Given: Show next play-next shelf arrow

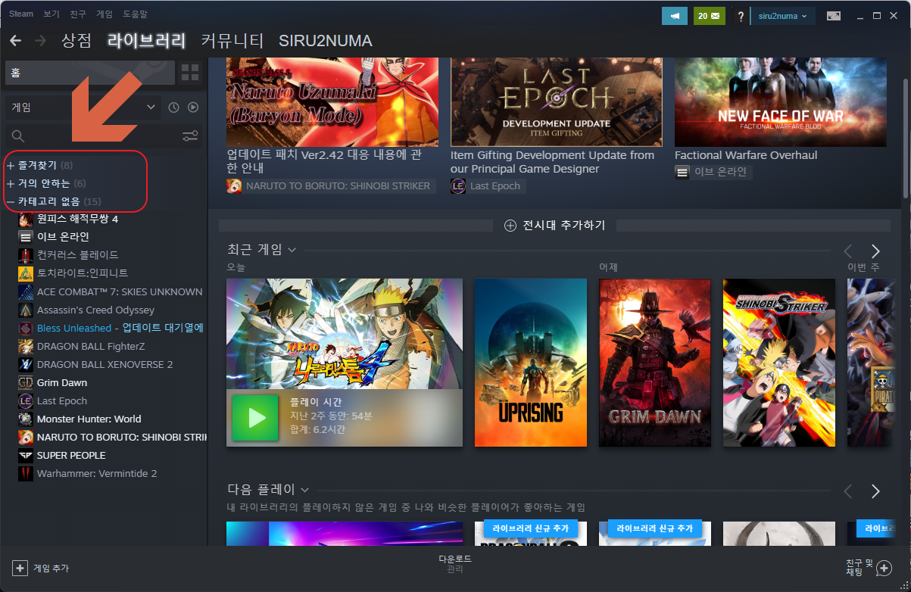Looking at the screenshot, I should (875, 491).
